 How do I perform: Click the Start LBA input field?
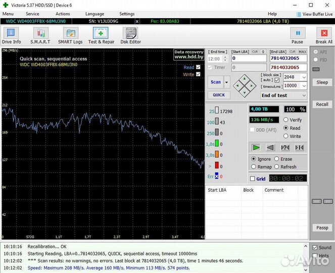tap(249, 59)
